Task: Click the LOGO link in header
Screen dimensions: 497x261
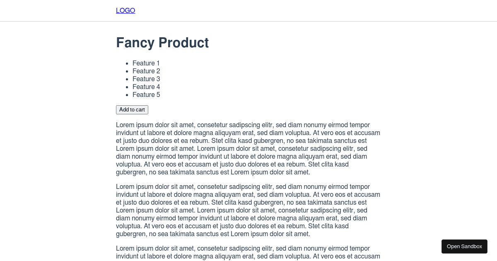Action: pyautogui.click(x=125, y=11)
